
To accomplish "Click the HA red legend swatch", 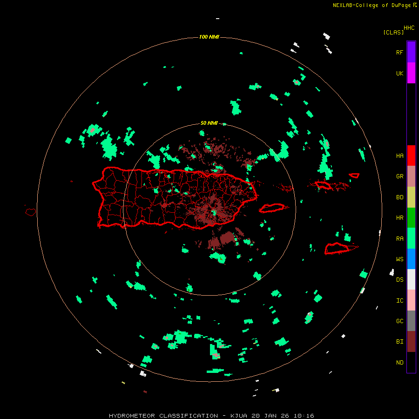I will pos(411,155).
